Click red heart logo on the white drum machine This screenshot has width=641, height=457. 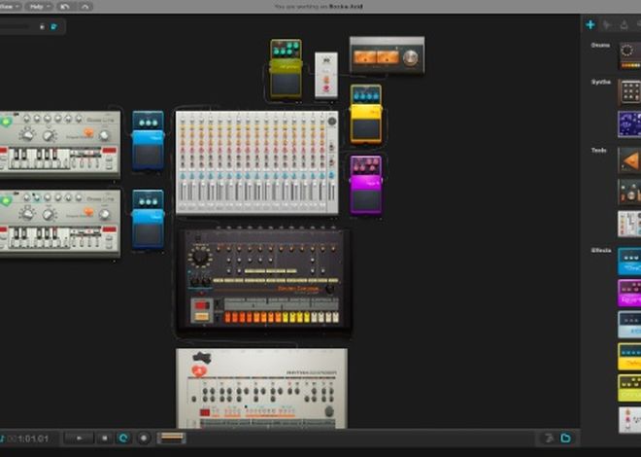tap(199, 371)
